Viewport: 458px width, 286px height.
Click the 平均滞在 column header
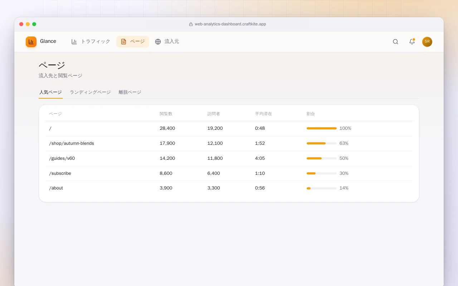[x=263, y=114]
